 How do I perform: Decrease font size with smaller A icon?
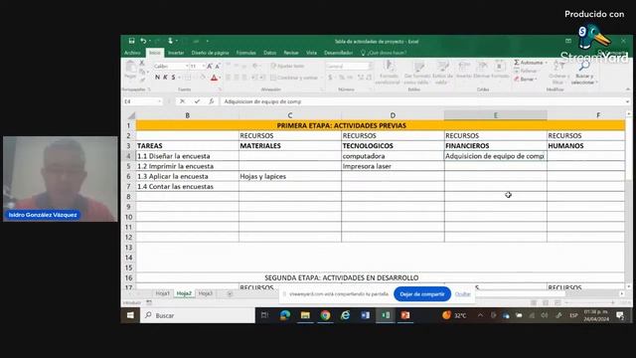coord(218,66)
